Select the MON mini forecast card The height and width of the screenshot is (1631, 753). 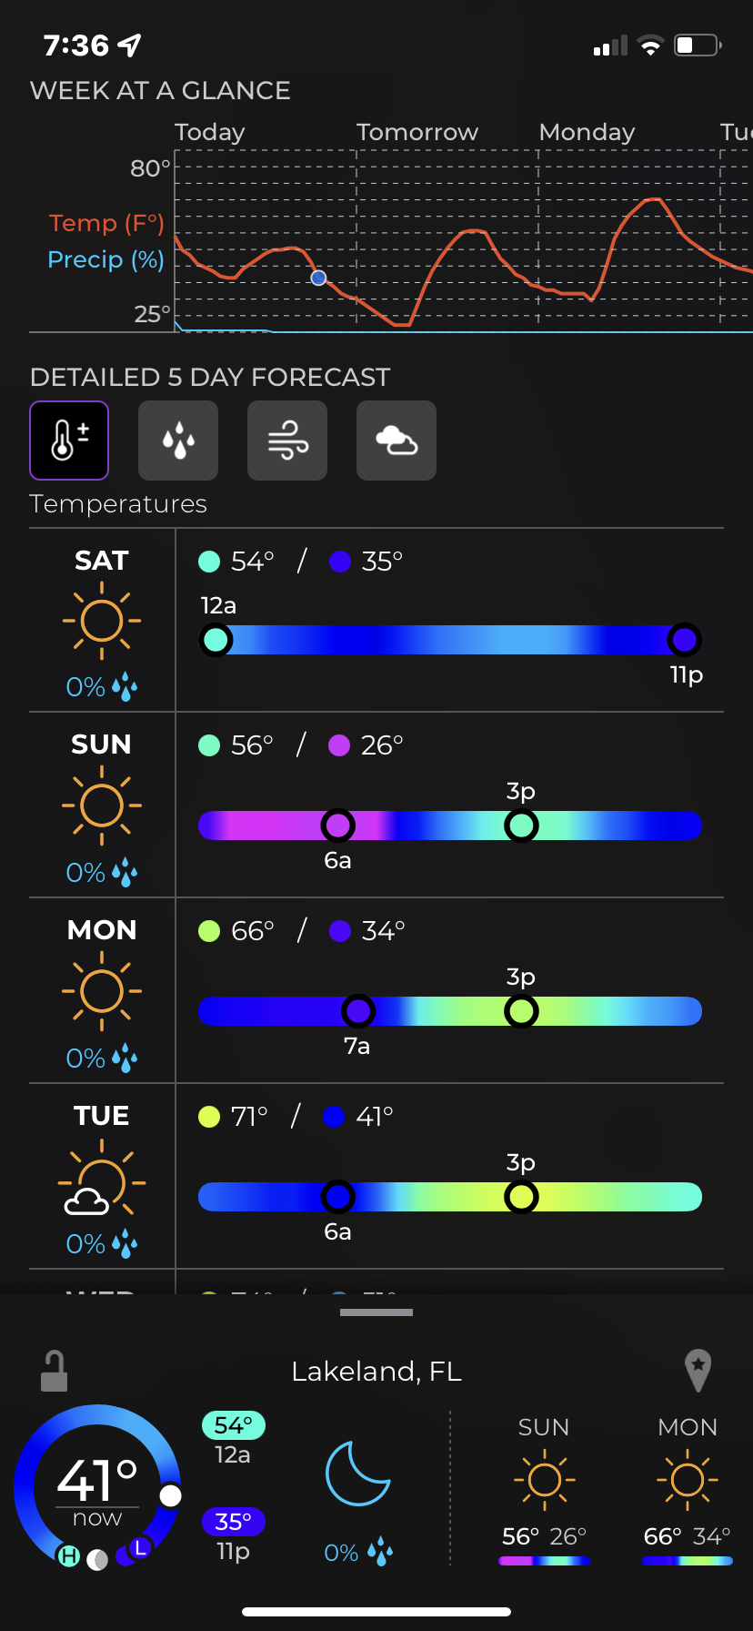pyautogui.click(x=687, y=1489)
